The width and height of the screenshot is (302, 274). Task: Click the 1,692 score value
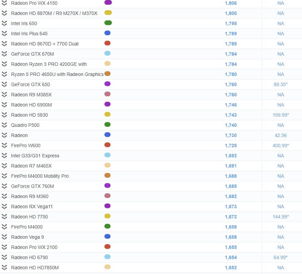[231, 156]
